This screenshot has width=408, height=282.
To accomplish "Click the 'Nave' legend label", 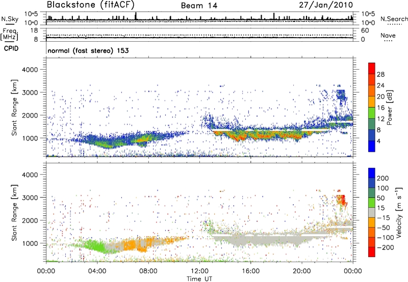I will coord(388,36).
